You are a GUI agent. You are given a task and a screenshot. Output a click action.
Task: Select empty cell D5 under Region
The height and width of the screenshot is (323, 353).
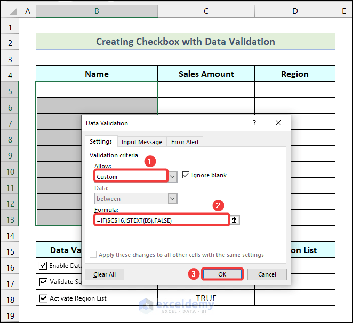(x=295, y=90)
